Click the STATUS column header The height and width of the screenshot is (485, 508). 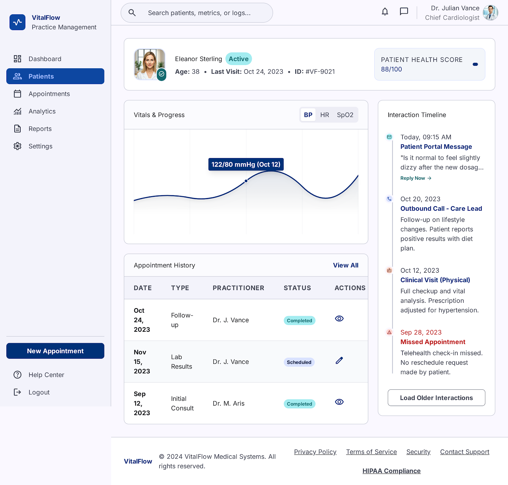pyautogui.click(x=297, y=288)
